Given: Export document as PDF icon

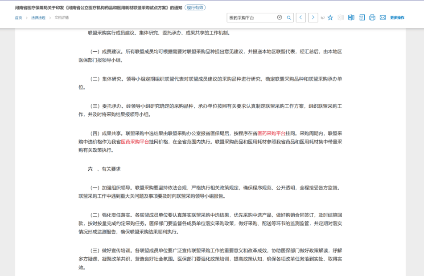Looking at the screenshot, I should click(x=362, y=17).
